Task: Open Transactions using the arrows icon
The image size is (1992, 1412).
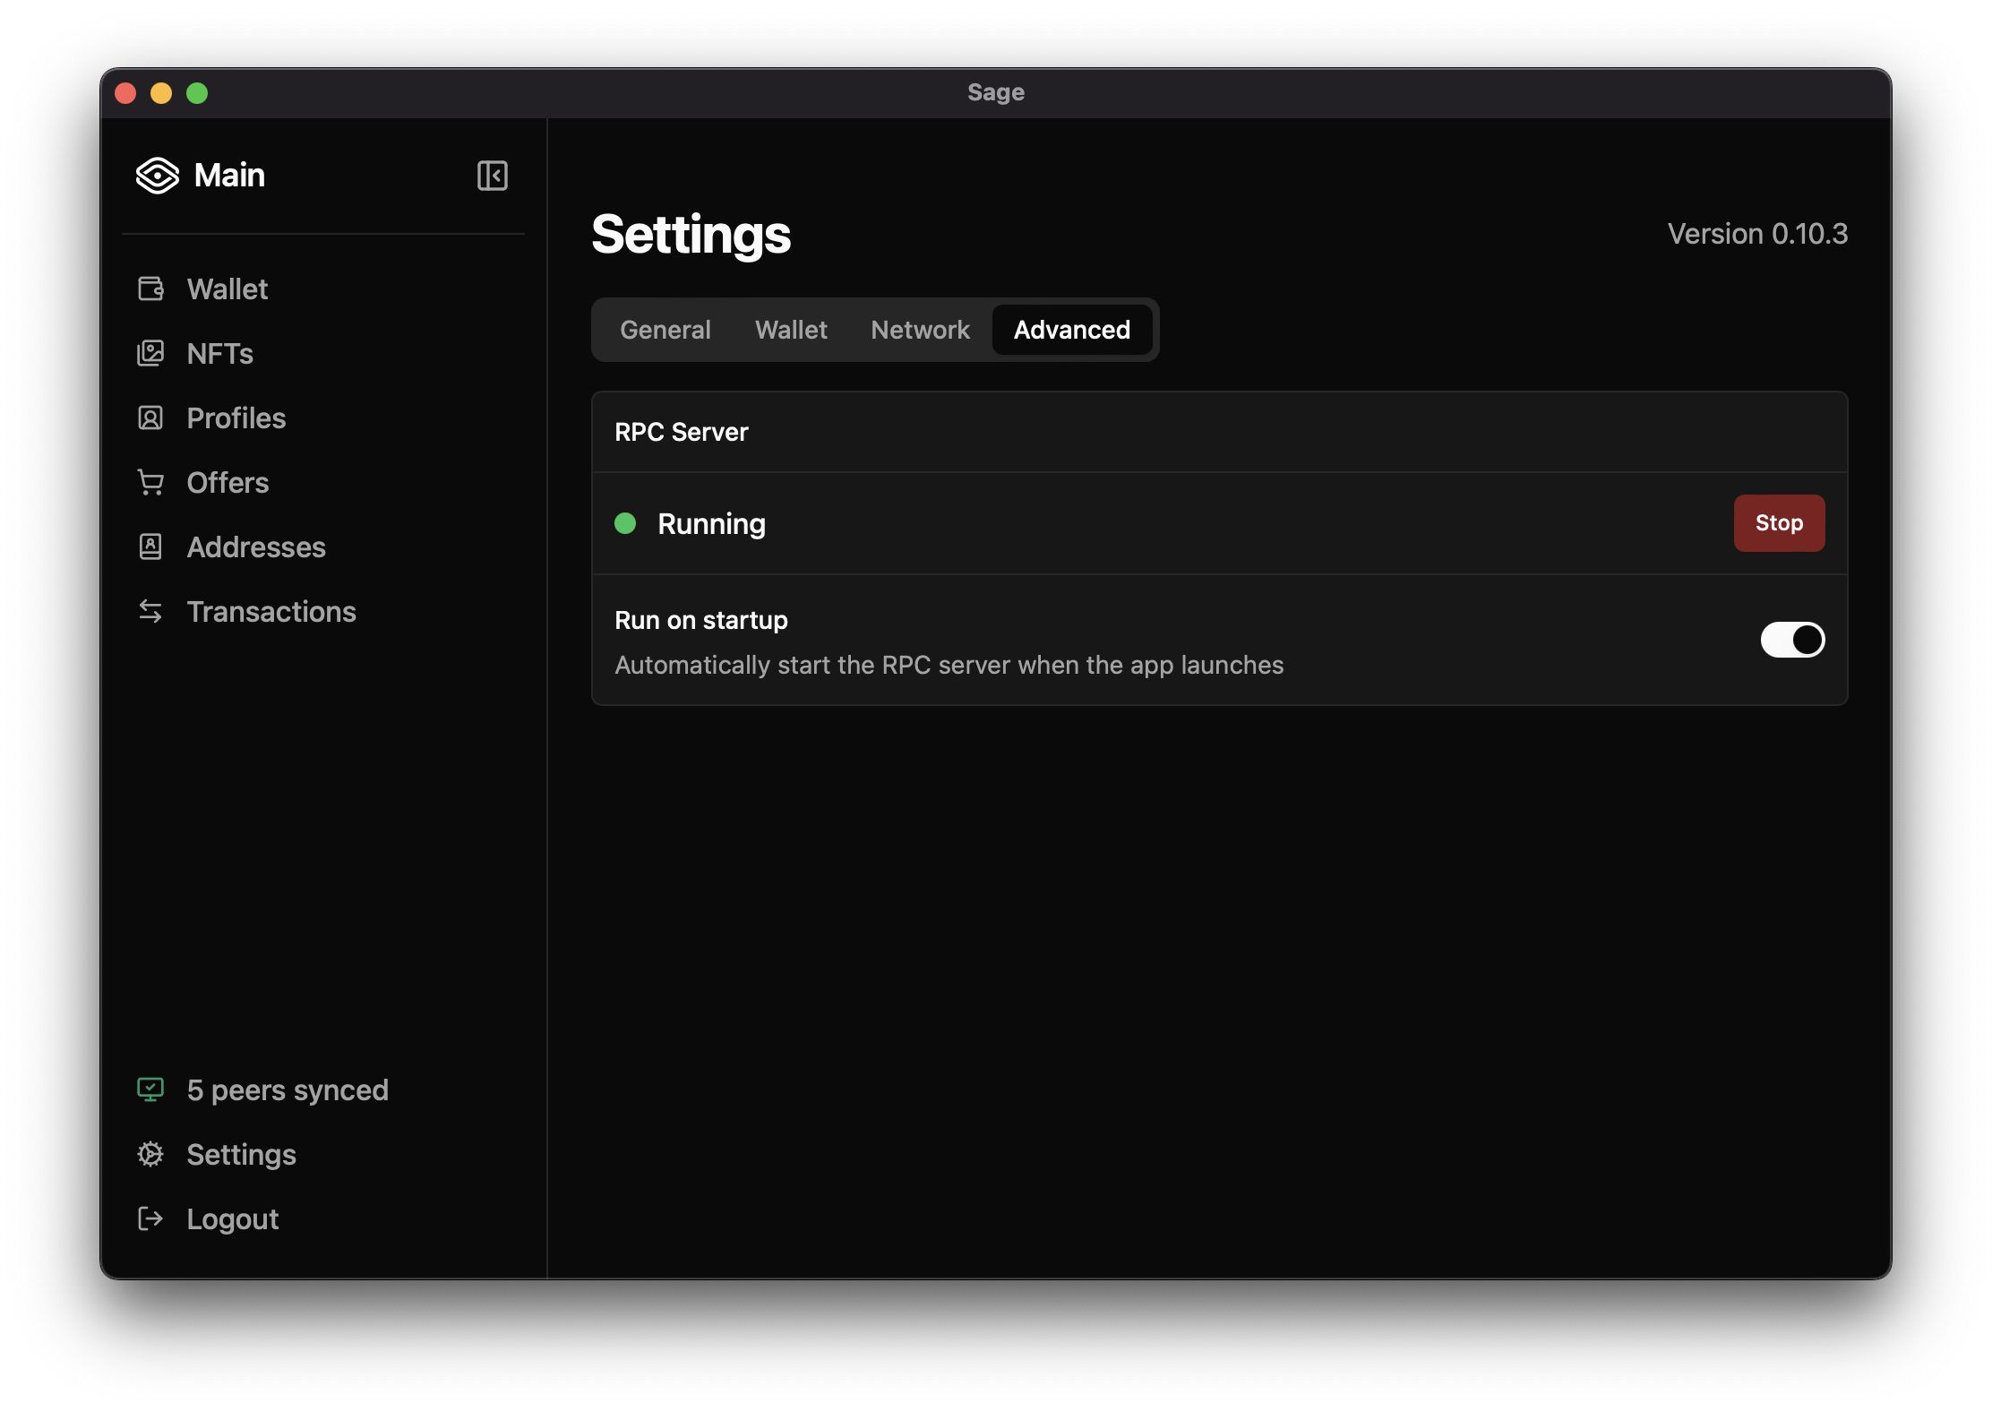Action: pos(152,611)
